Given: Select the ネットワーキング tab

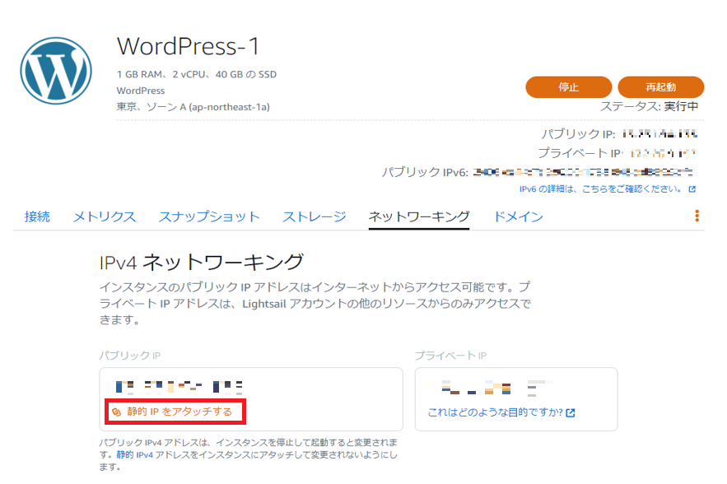Looking at the screenshot, I should click(x=419, y=216).
